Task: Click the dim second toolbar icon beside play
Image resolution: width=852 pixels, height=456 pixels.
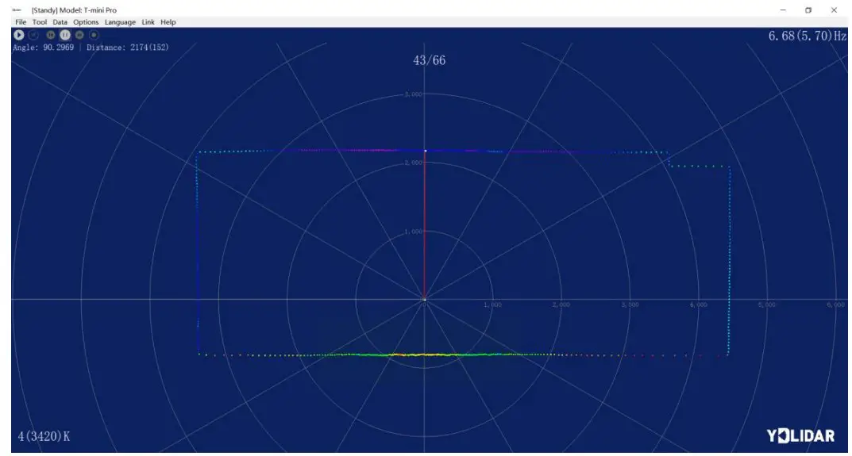Action: (33, 35)
